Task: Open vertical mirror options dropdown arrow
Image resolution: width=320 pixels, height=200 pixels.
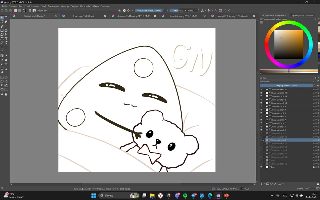Action: pos(213,10)
